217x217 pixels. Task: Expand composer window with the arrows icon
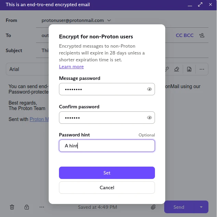tap(200, 4)
